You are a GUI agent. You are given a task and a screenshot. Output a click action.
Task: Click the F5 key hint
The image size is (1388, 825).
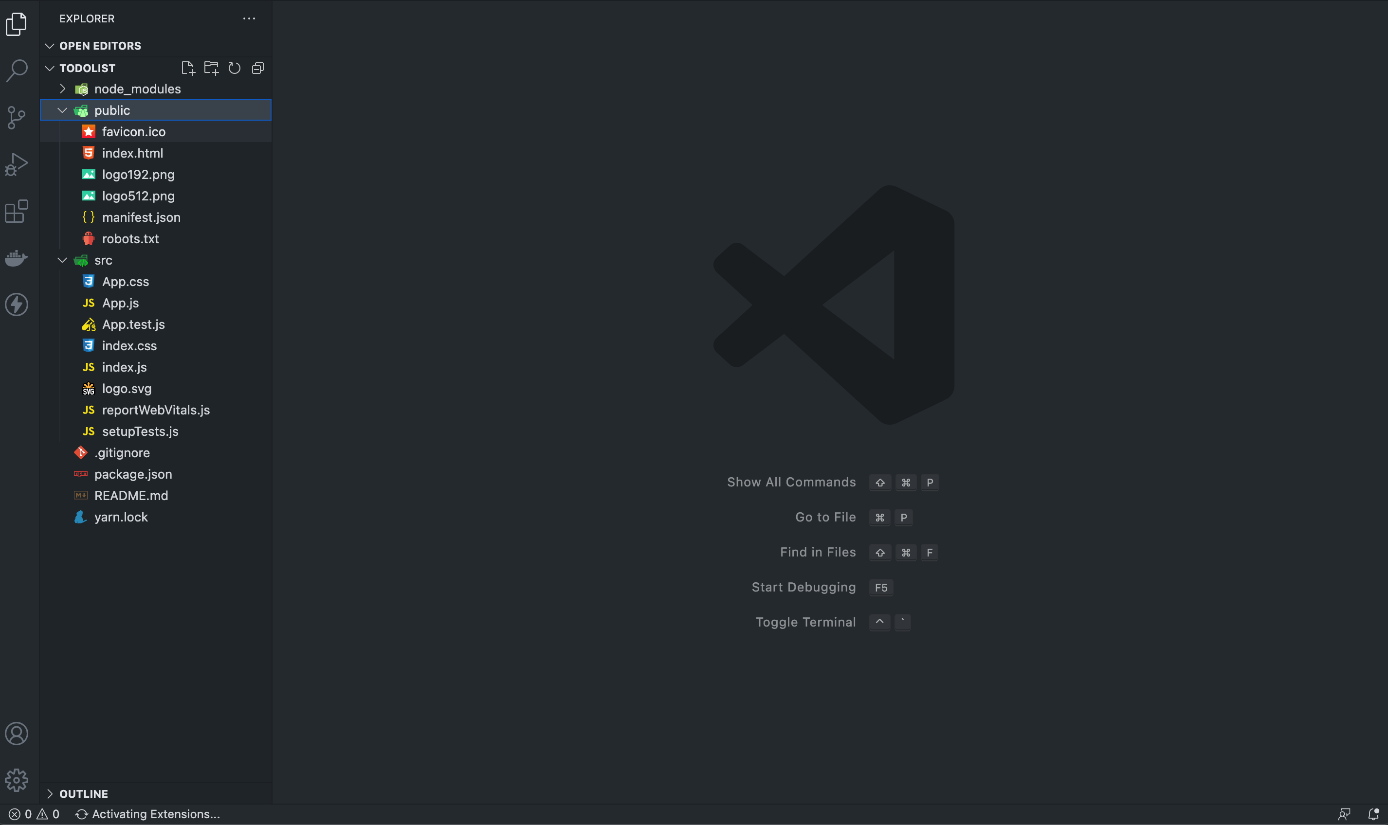click(x=881, y=588)
